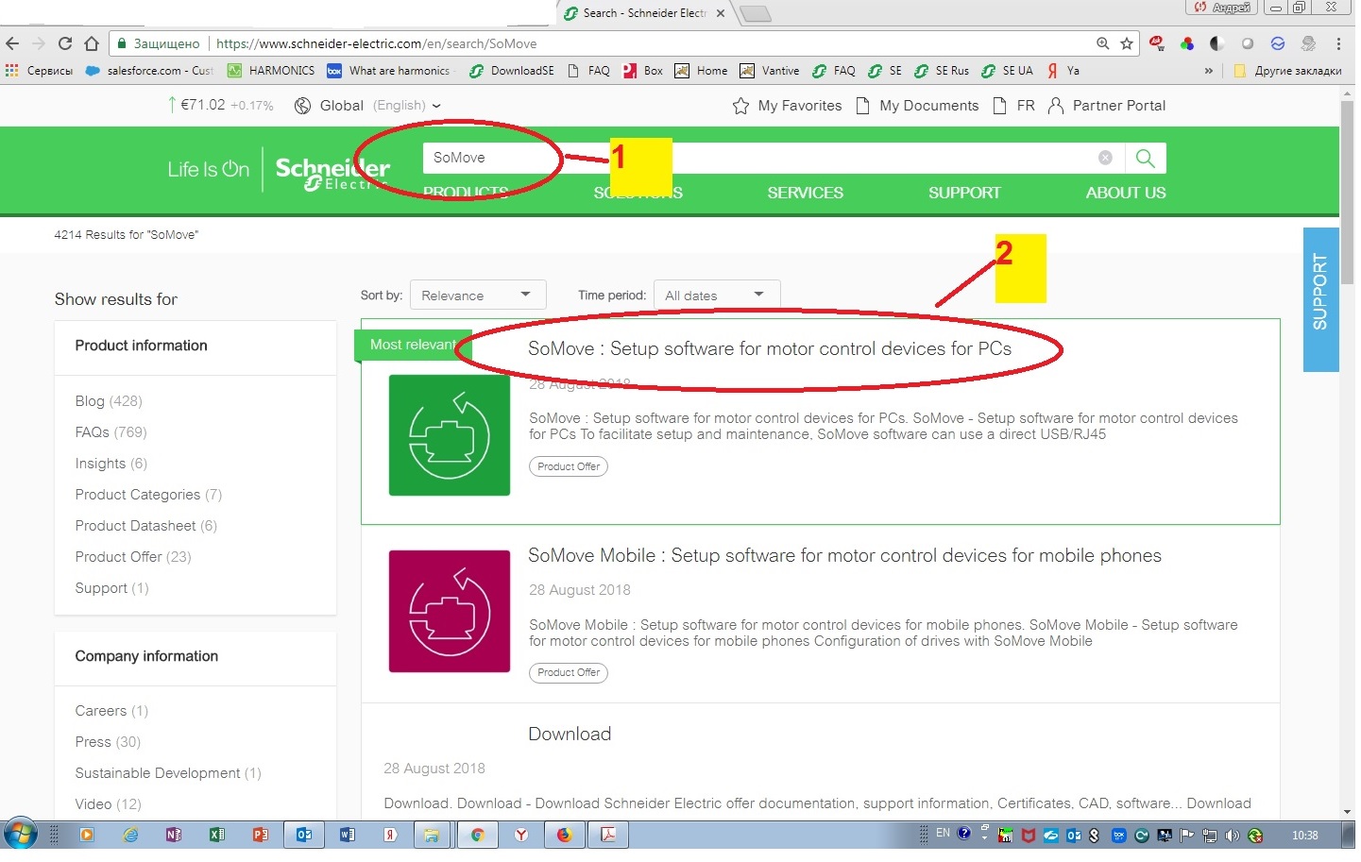Image resolution: width=1361 pixels, height=862 pixels.
Task: Filter results by Product Offer (23)
Action: coord(134,559)
